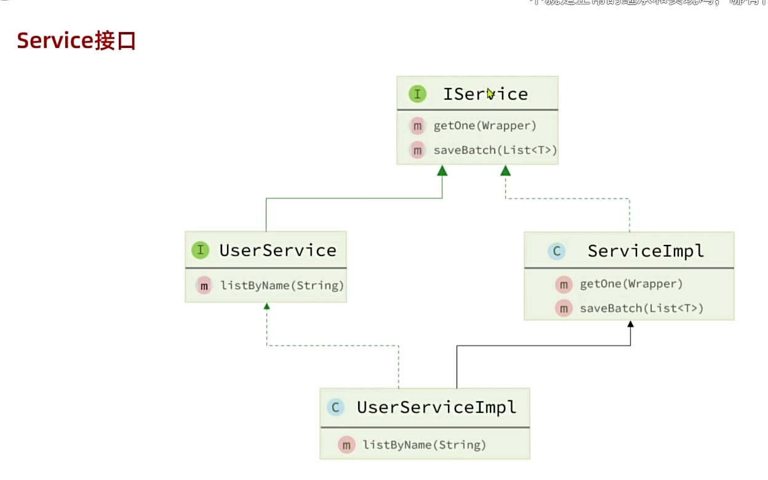Click the method icon of ServiceImpl saveBatch(List<T>)
768x480 pixels.
click(564, 308)
